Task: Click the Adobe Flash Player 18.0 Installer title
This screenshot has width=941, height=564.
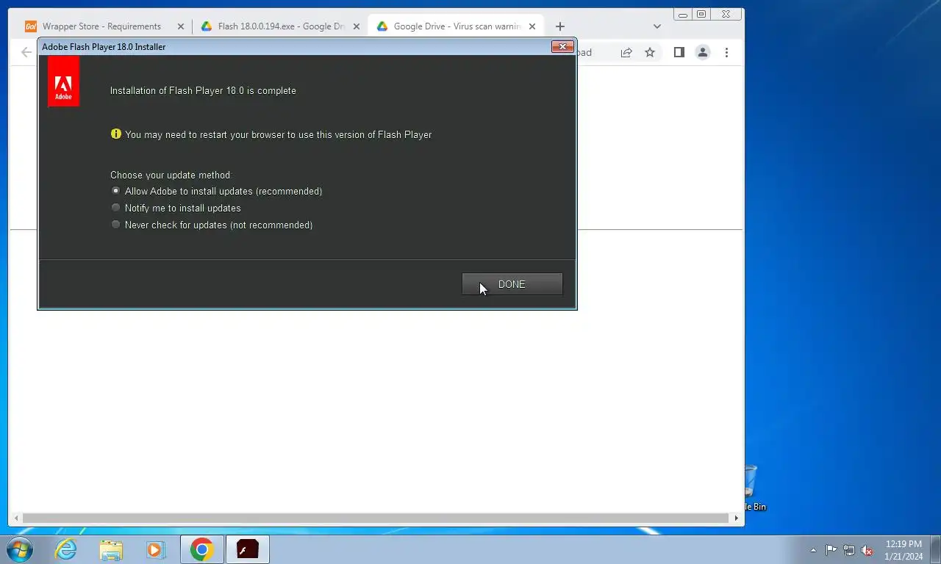Action: (x=104, y=47)
